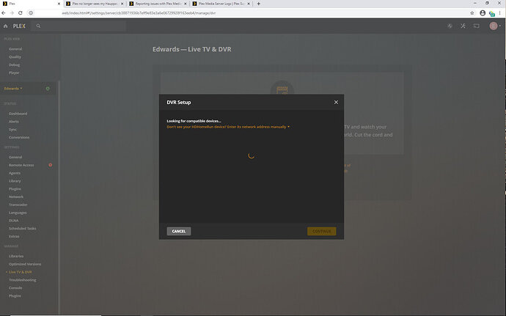Click the 'Looking for compatible devices...' text
This screenshot has width=506, height=316.
tap(194, 121)
